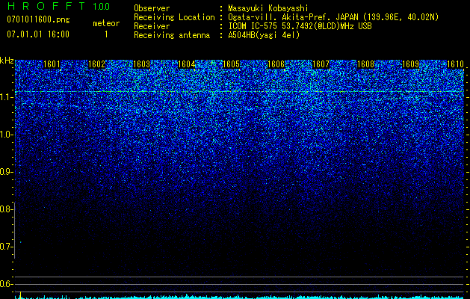
Task: Click the 0.9 frequency axis label
Action: point(5,172)
